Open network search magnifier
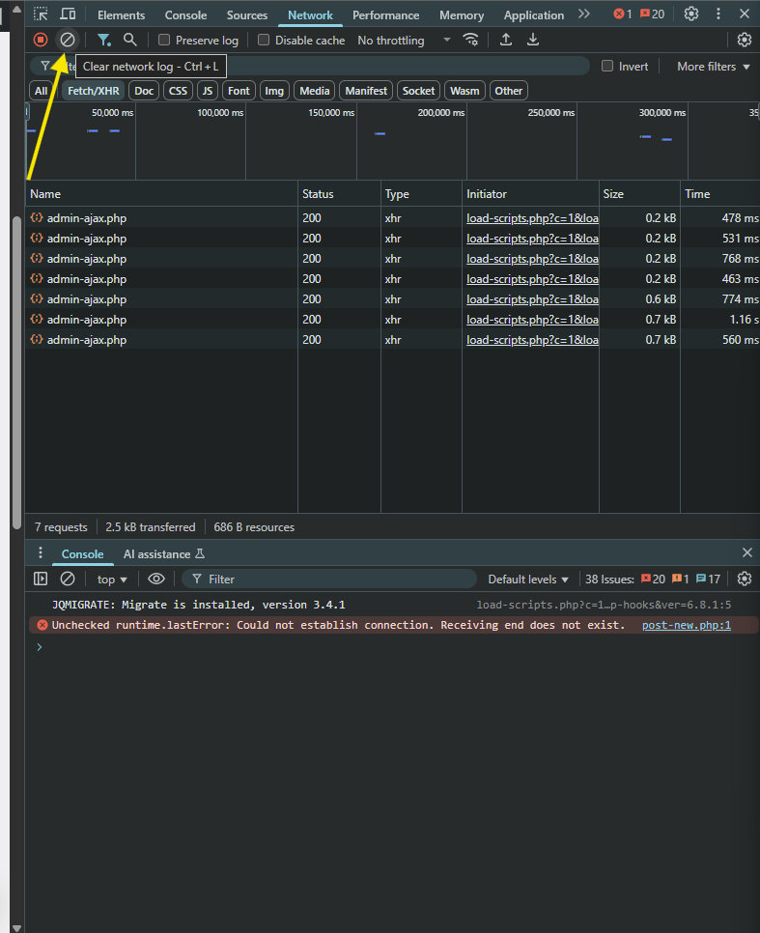The image size is (760, 933). 129,40
